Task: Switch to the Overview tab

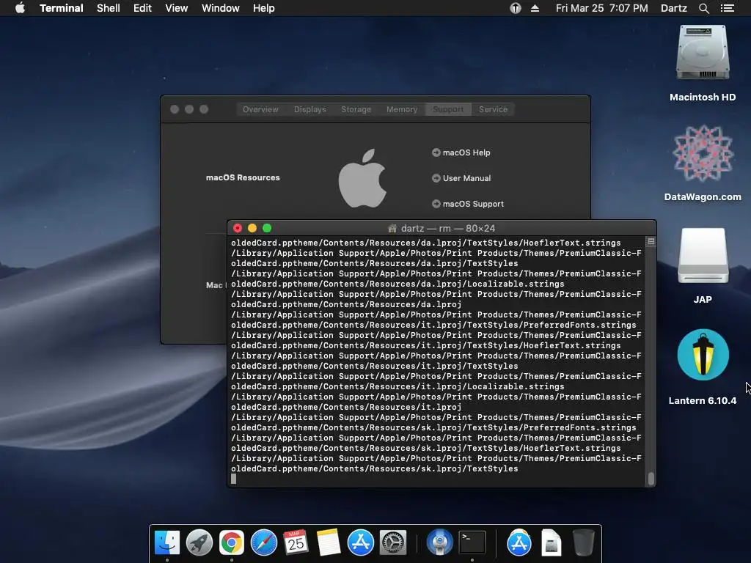Action: (260, 109)
